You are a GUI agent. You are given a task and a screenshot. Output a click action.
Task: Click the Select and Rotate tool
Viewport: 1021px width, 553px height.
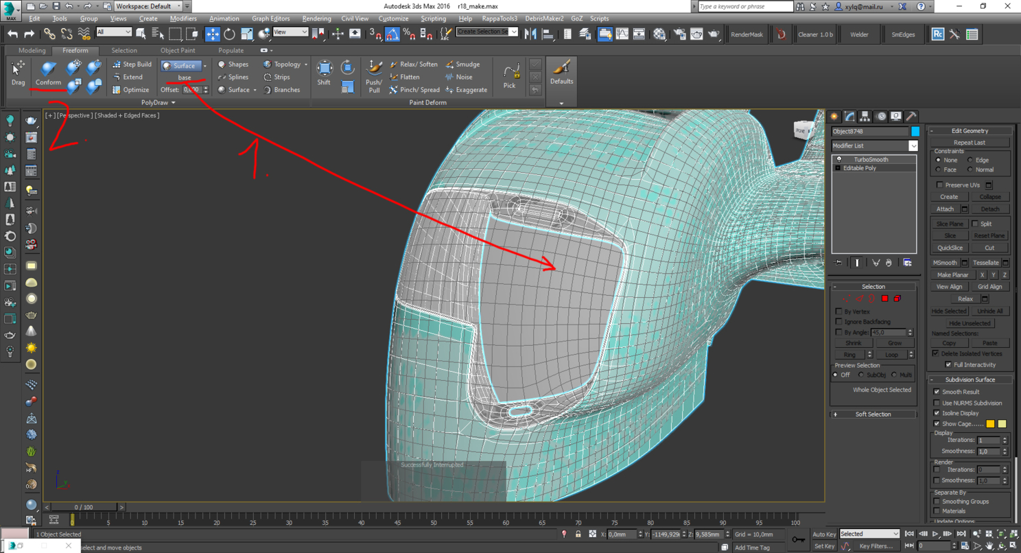click(229, 34)
